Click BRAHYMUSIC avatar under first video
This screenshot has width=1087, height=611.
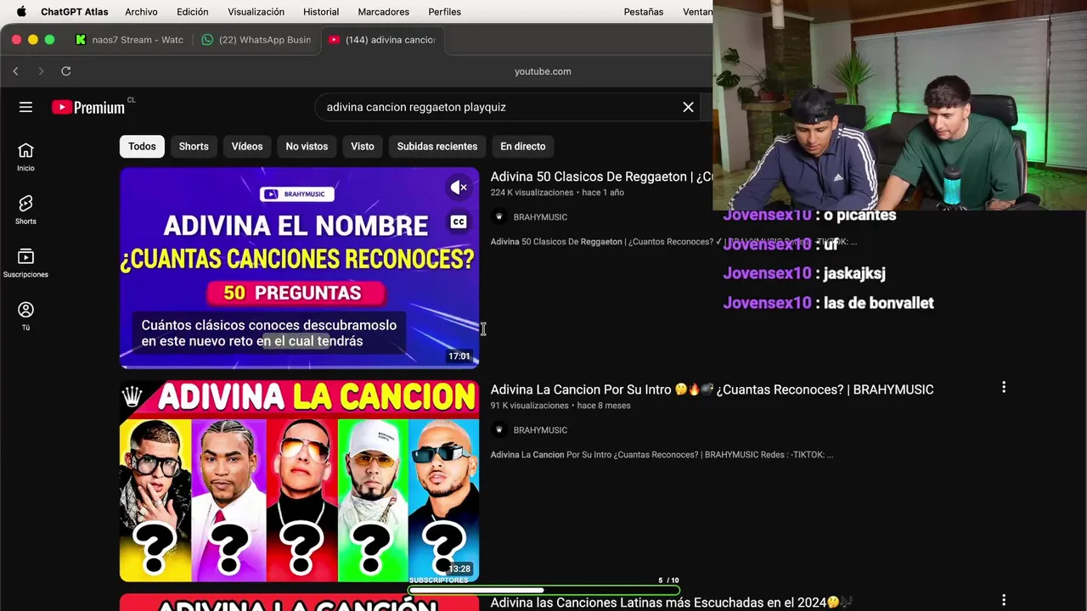pos(499,216)
